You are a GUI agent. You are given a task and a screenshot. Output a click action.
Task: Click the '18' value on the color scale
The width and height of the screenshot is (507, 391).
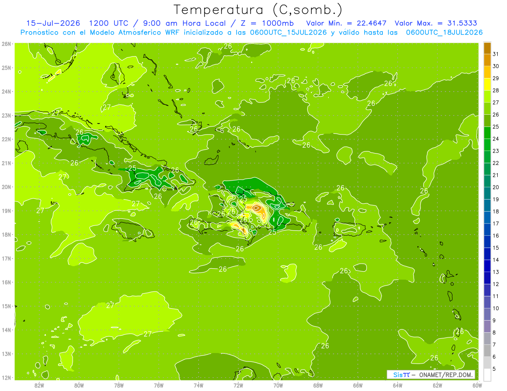[x=496, y=211]
